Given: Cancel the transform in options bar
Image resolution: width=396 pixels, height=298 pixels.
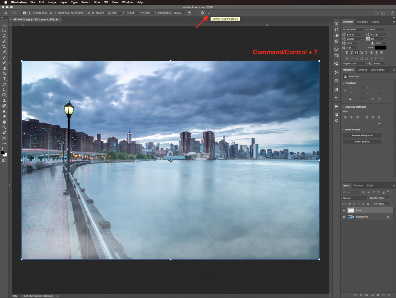Looking at the screenshot, I should point(202,13).
